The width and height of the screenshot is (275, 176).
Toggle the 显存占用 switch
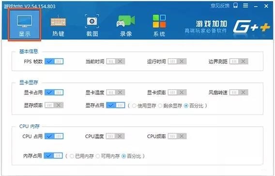point(116,105)
